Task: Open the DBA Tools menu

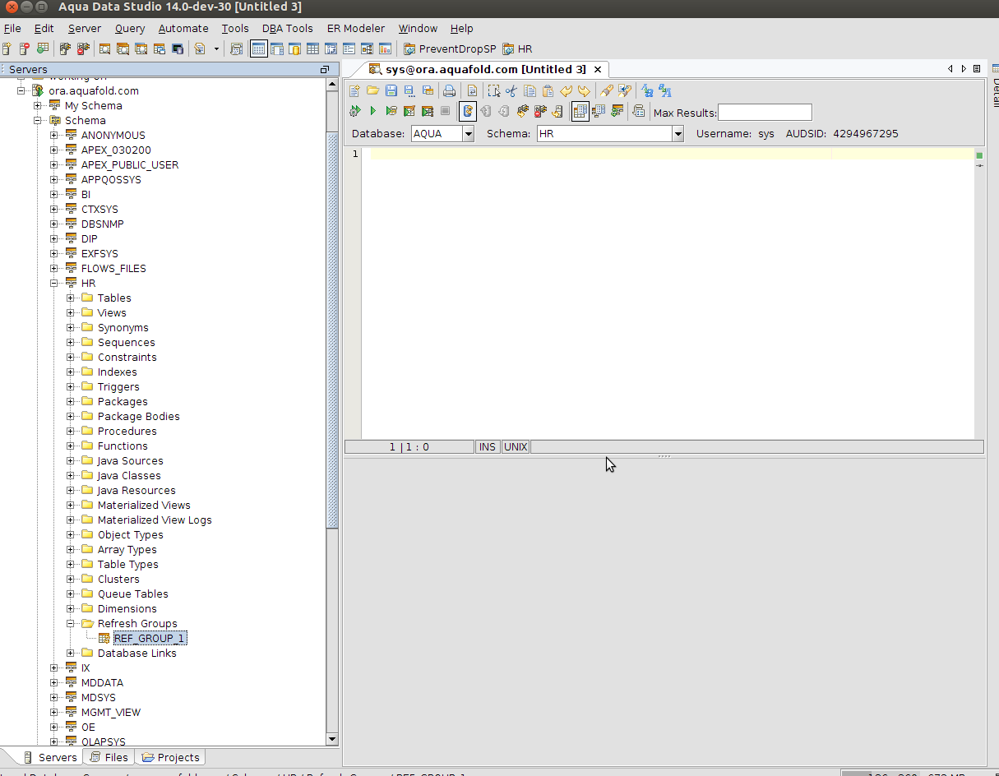Action: coord(287,28)
